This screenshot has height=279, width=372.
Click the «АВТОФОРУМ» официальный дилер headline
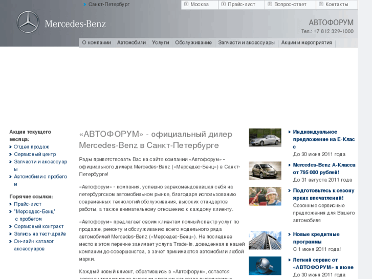coord(156,140)
